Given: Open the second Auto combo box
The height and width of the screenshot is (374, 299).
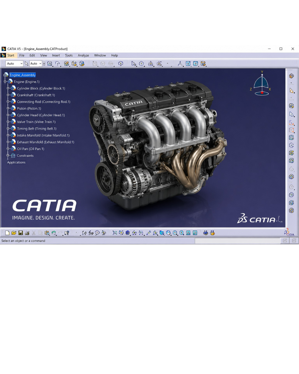Looking at the screenshot, I should tap(36, 63).
